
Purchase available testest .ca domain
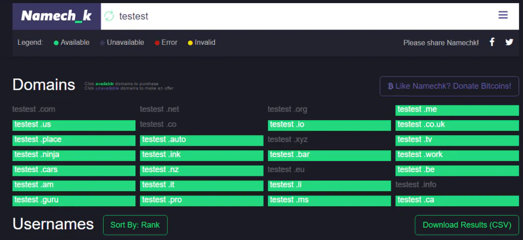pos(457,201)
